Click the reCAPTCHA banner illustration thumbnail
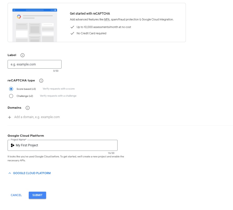This screenshot has height=210, width=233. pos(35,25)
